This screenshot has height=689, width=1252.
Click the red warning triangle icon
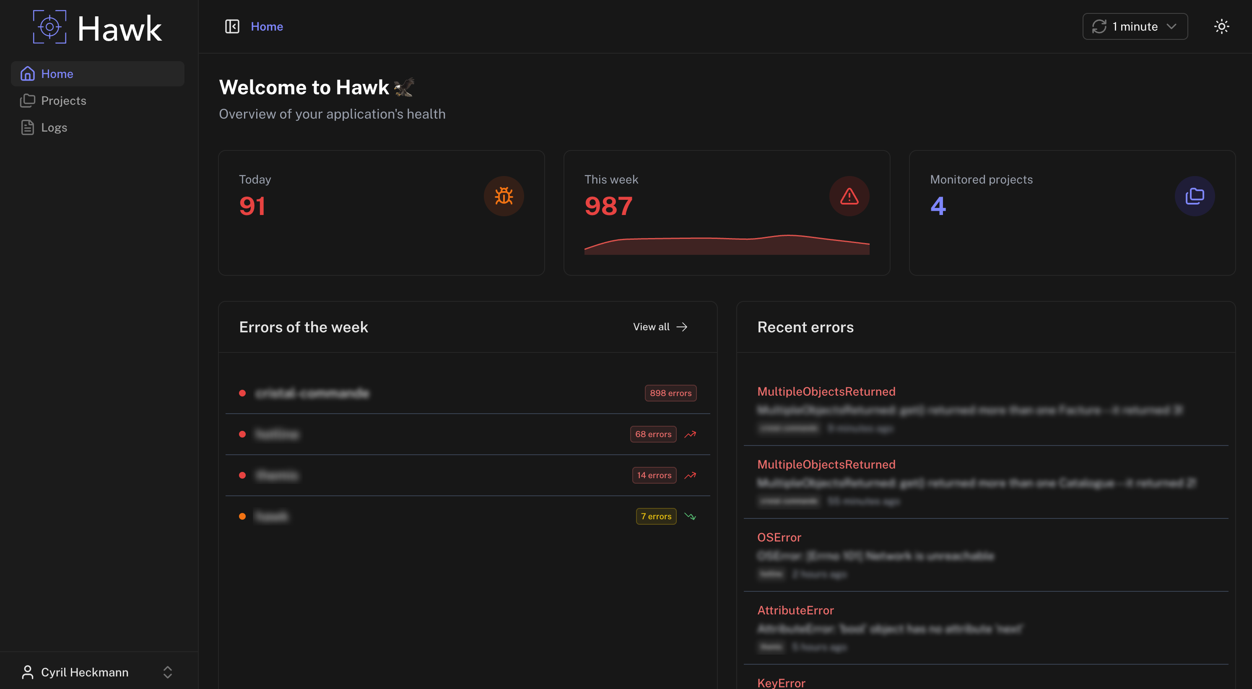(849, 196)
